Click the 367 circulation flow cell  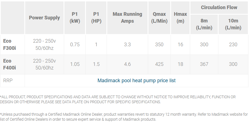204,64
